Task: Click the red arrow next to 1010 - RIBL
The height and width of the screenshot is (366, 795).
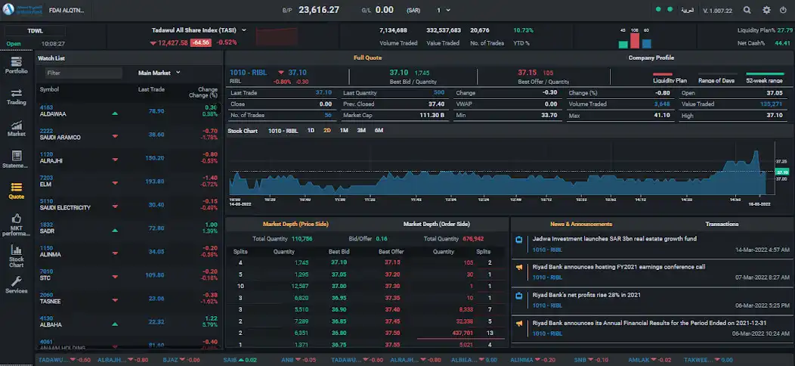Action: 280,73
